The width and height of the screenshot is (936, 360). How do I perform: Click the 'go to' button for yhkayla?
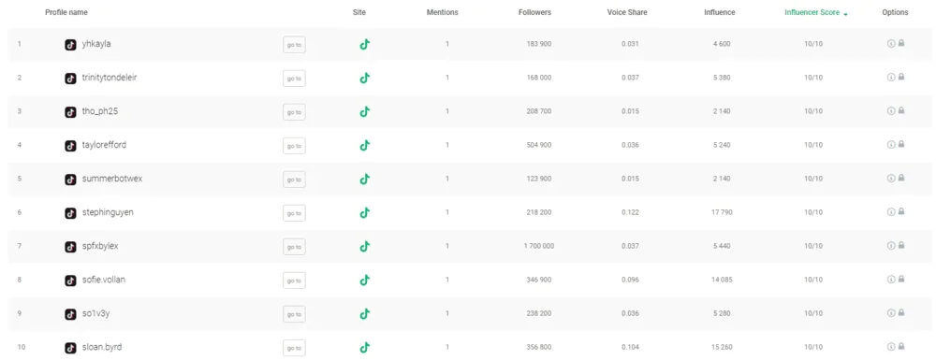click(294, 45)
